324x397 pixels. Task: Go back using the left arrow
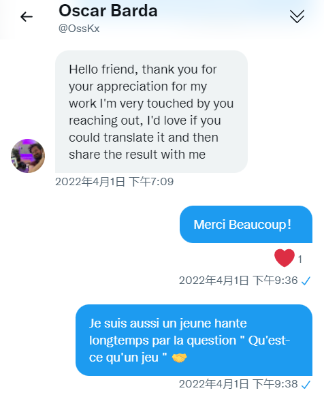tap(27, 17)
